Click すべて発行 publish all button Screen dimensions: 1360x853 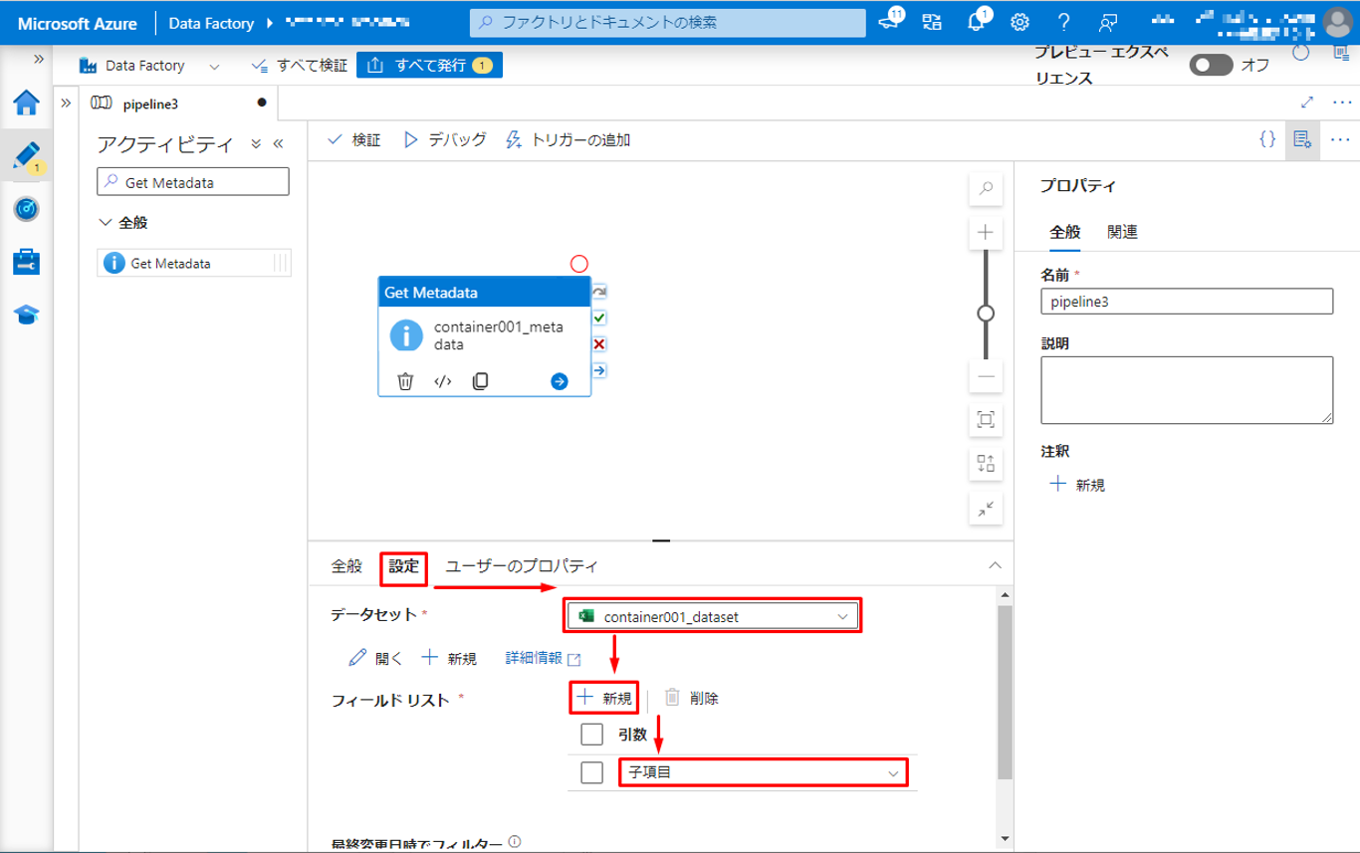tap(429, 66)
